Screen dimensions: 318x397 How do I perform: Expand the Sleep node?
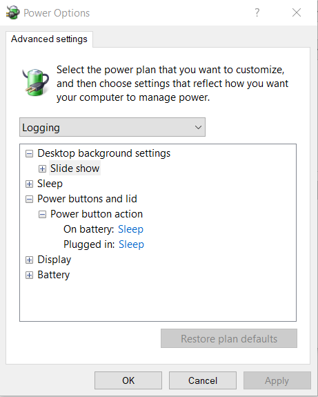tap(30, 184)
